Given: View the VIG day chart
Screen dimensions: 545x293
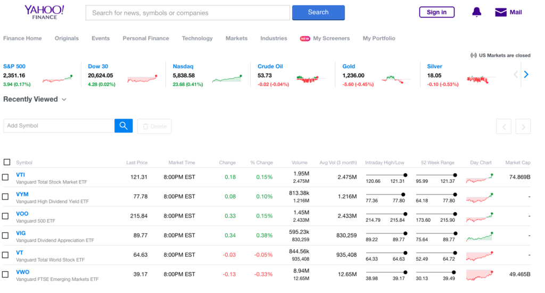Looking at the screenshot, I should pos(480,237).
